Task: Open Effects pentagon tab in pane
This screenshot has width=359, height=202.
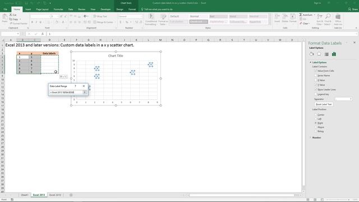Action: pos(319,54)
